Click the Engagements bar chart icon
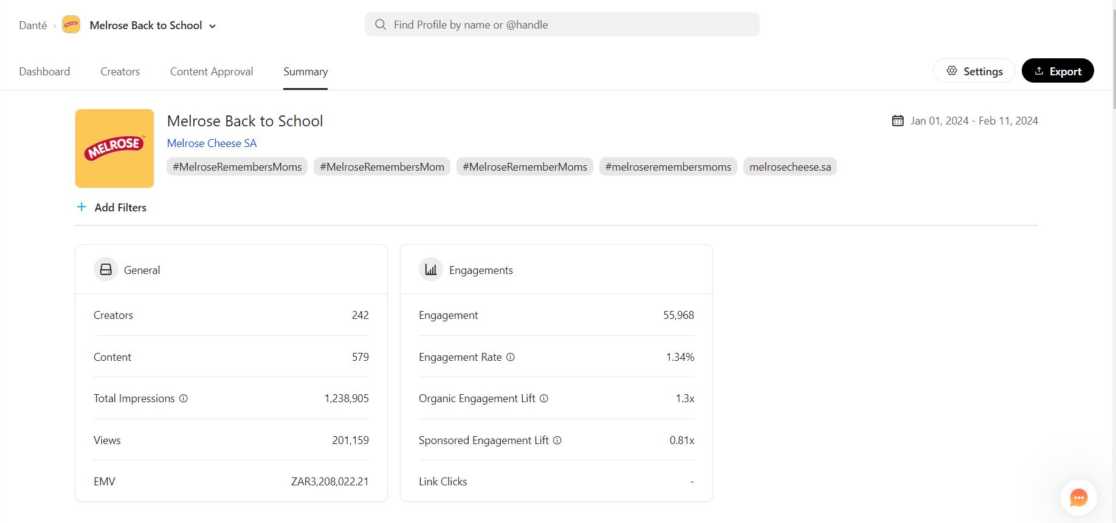Screen dimensions: 1116x523 click(x=431, y=270)
